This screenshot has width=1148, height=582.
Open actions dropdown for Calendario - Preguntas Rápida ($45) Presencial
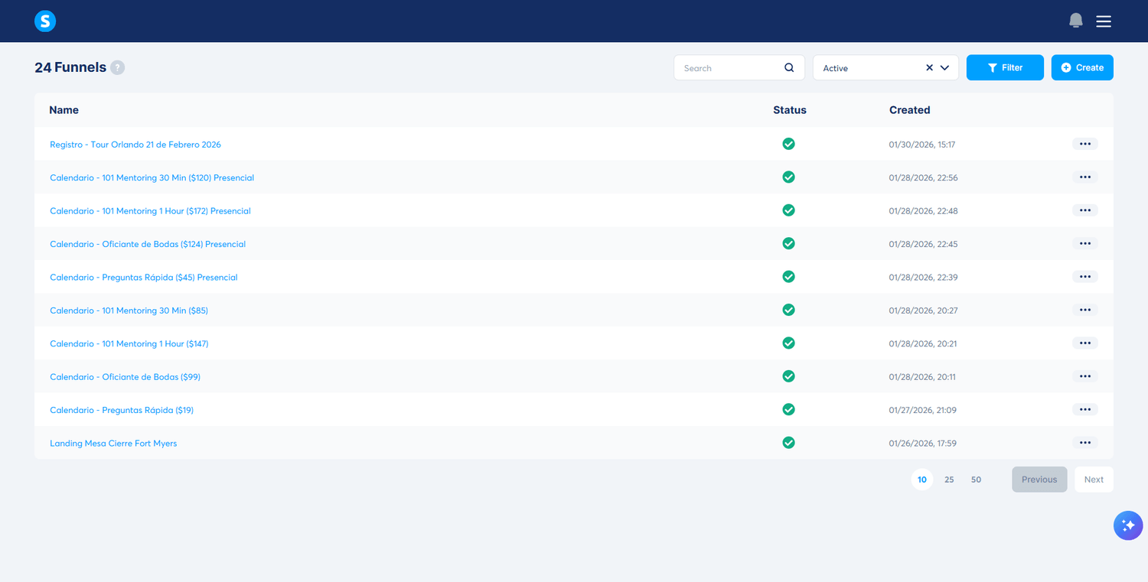pos(1084,276)
